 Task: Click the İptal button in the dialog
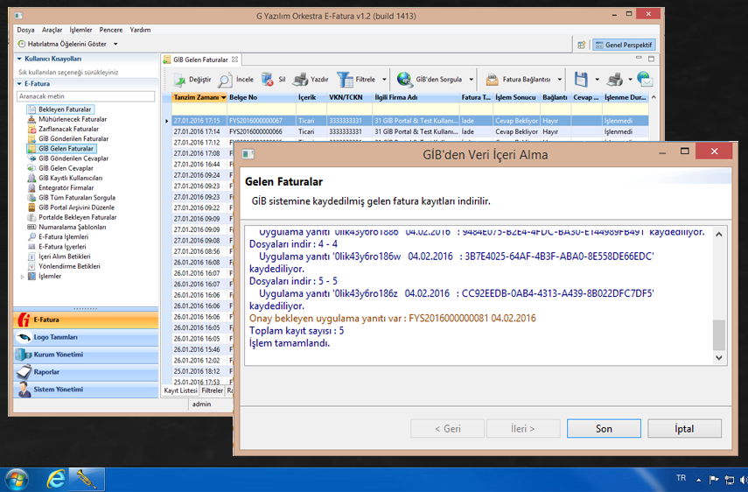[x=684, y=429]
